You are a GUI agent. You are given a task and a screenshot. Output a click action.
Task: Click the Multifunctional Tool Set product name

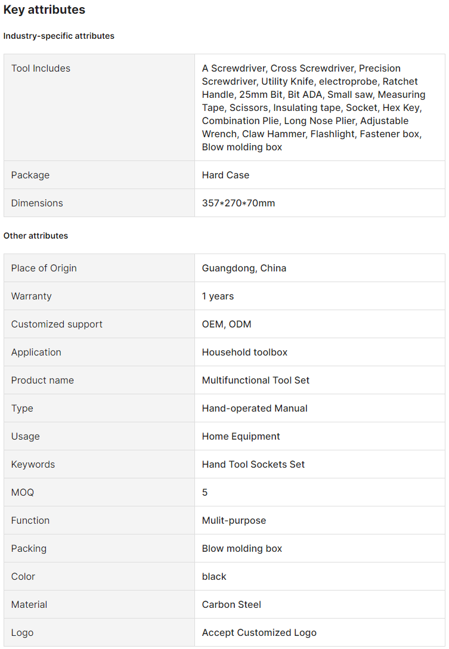(256, 381)
